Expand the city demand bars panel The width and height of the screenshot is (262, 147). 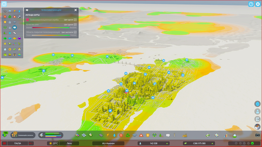(51, 135)
